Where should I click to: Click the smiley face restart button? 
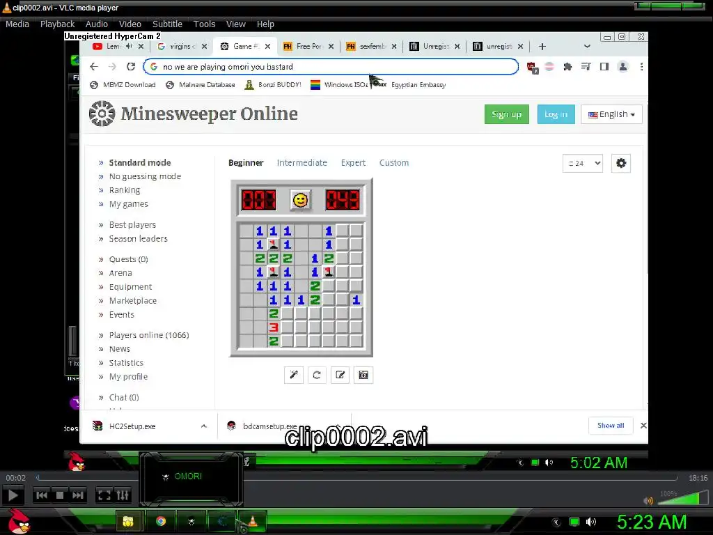click(x=301, y=200)
